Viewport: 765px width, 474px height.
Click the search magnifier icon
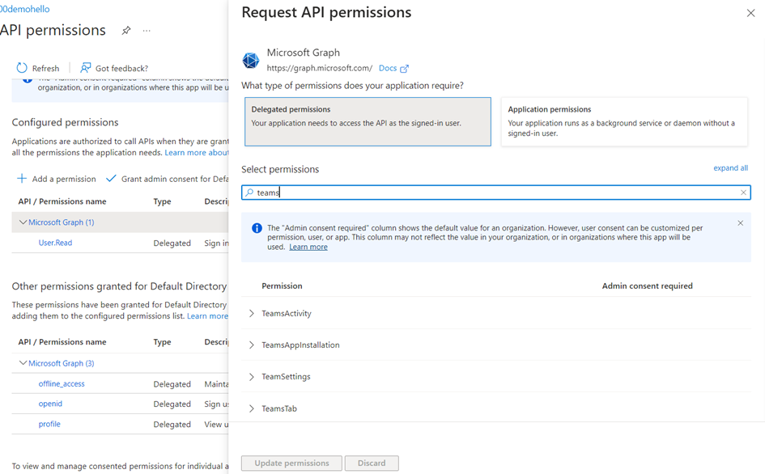click(x=249, y=193)
